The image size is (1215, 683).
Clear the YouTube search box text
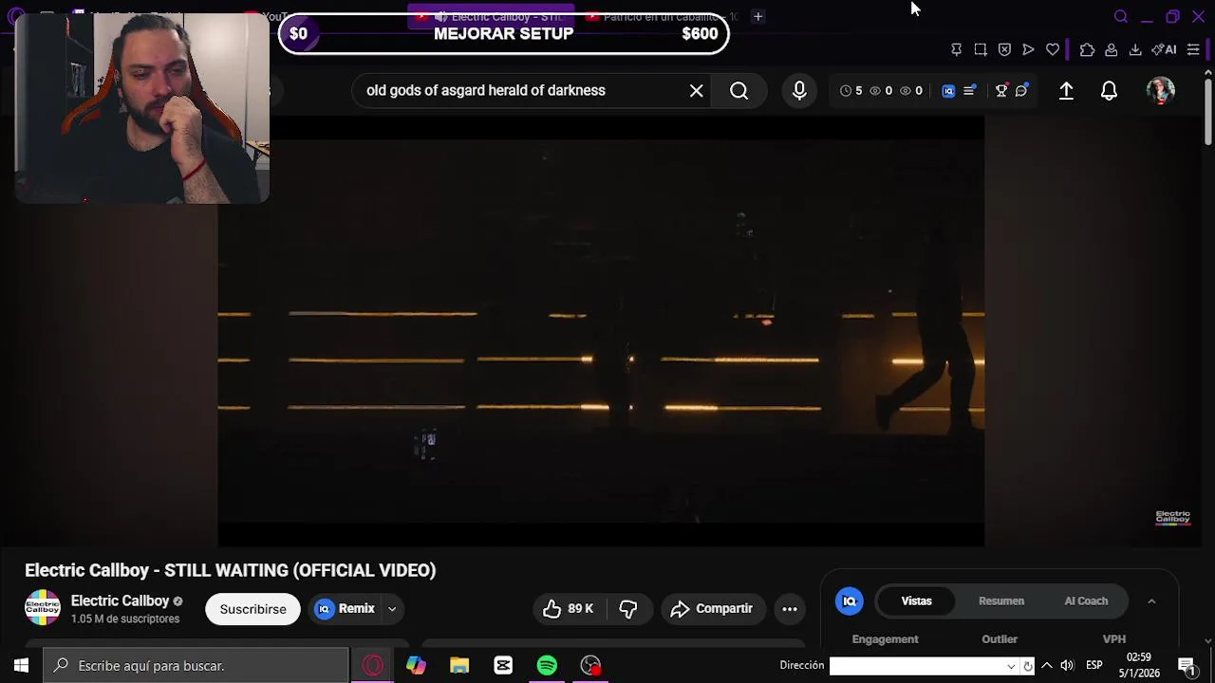(x=696, y=91)
